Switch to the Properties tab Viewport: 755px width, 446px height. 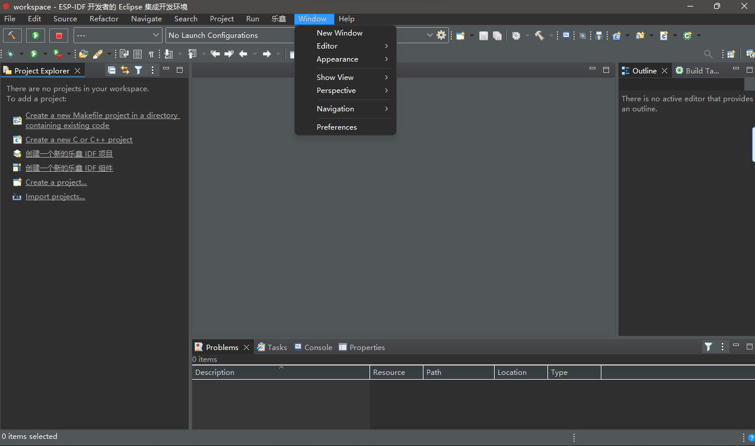pos(362,347)
